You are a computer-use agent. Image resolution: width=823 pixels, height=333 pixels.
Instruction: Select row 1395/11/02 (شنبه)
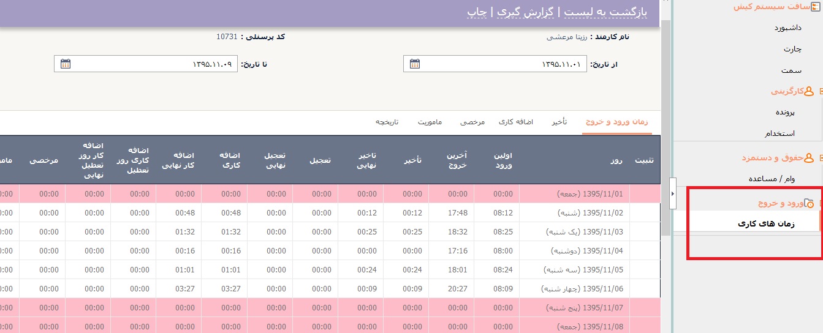click(330, 213)
